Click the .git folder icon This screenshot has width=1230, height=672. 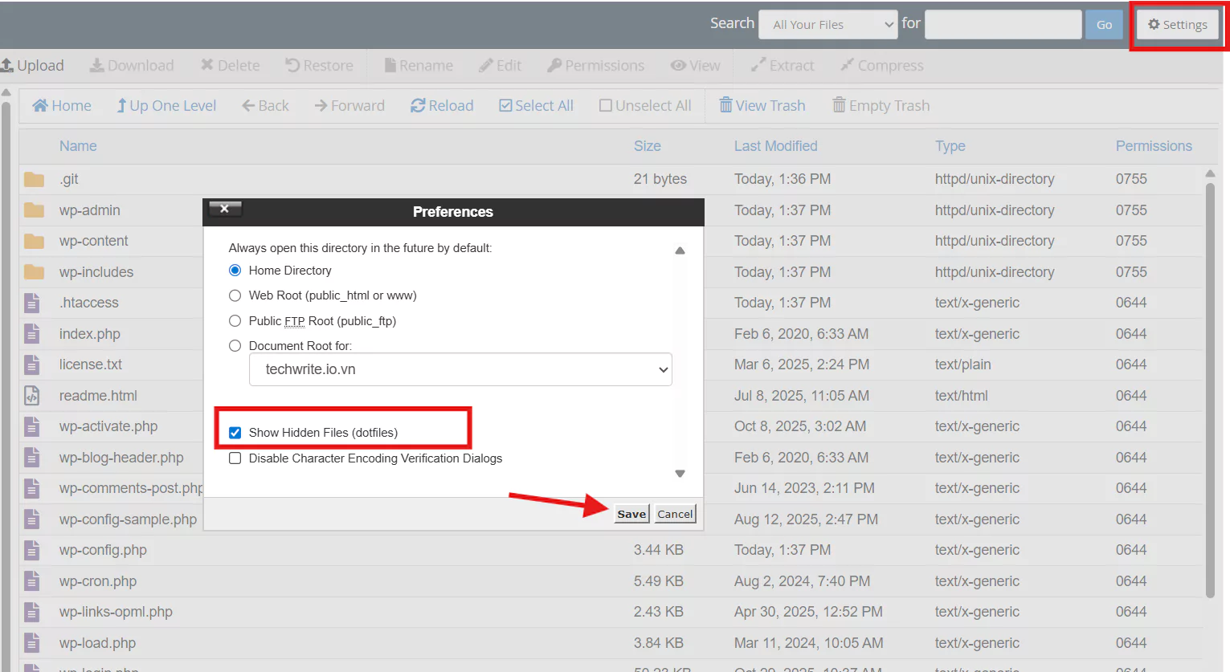tap(34, 179)
